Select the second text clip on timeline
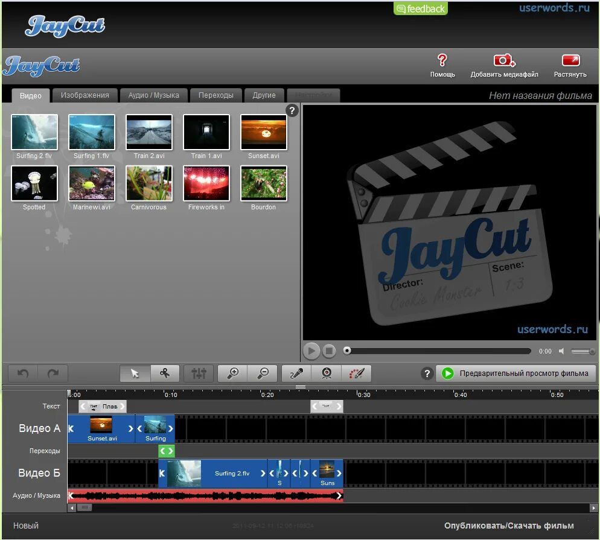This screenshot has height=540, width=600. click(327, 406)
